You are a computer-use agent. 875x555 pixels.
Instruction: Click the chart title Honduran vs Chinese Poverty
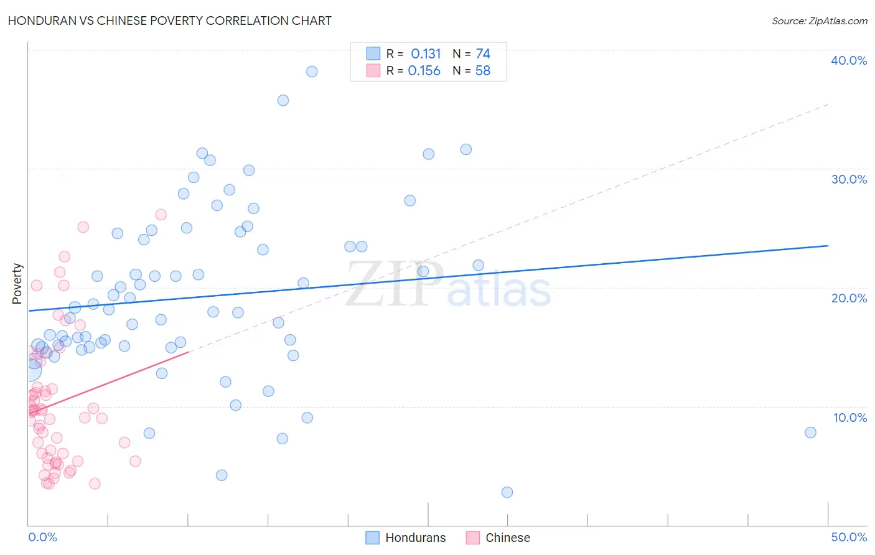tap(169, 21)
